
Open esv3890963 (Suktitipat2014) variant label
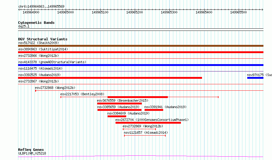43,49
